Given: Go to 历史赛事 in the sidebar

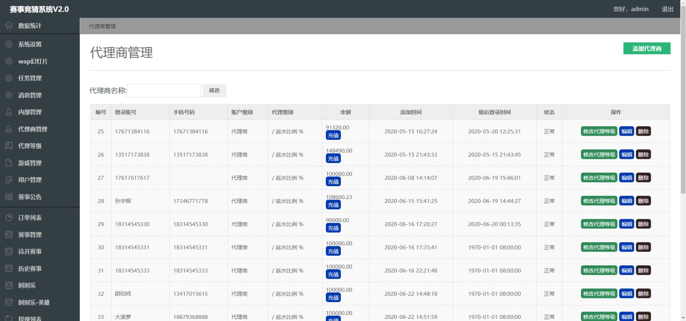Looking at the screenshot, I should tap(30, 269).
